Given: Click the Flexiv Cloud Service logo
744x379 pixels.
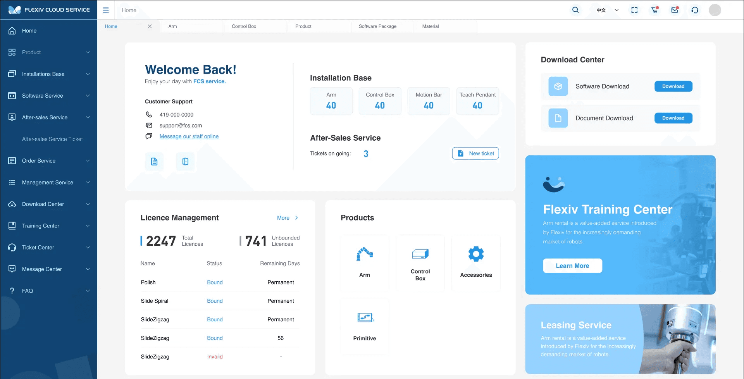Looking at the screenshot, I should tap(49, 10).
